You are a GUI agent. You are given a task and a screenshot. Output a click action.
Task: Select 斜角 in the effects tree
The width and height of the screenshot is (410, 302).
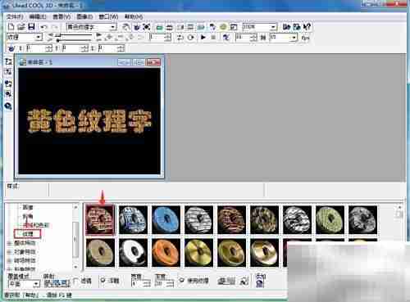28,216
